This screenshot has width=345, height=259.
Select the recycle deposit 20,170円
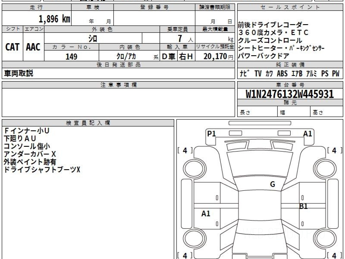click(218, 56)
